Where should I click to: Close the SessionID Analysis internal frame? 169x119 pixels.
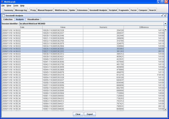pyautogui.click(x=166, y=16)
